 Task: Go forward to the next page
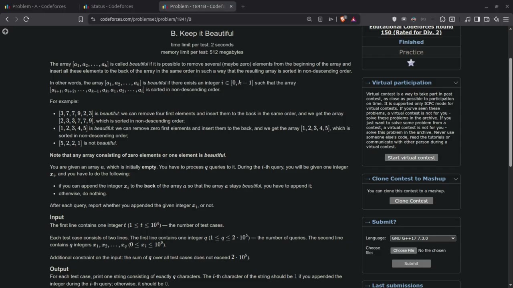click(x=16, y=19)
